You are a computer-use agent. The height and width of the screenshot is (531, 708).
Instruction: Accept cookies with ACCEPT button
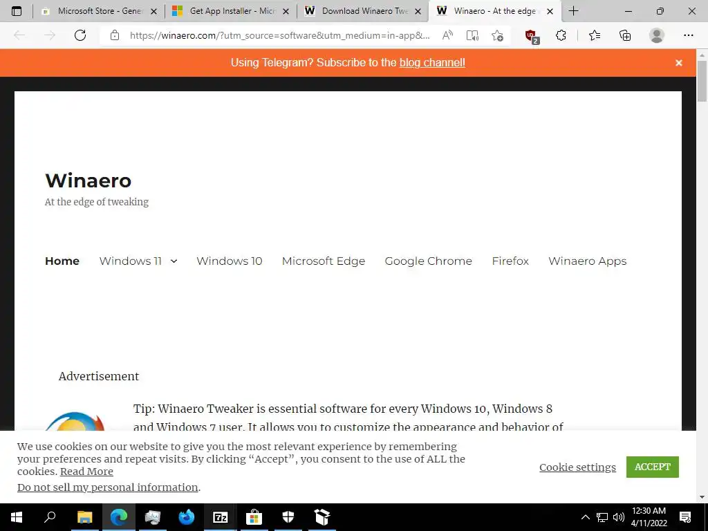tap(653, 467)
